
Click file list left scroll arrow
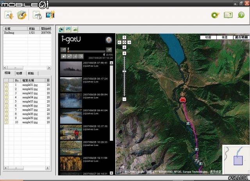6,168
